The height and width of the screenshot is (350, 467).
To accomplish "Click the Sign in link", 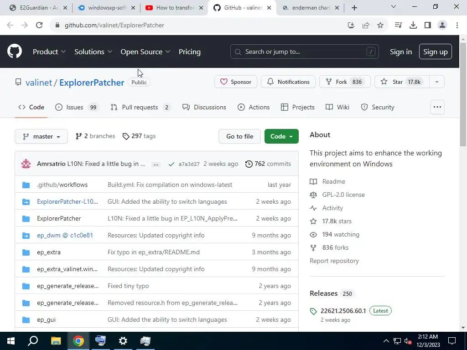I will click(x=401, y=52).
